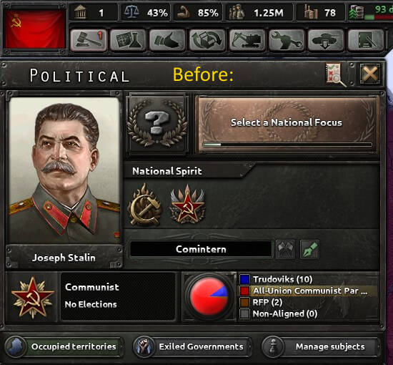393x365 pixels.
Task: Open the Research flask icon
Action: click(x=128, y=40)
